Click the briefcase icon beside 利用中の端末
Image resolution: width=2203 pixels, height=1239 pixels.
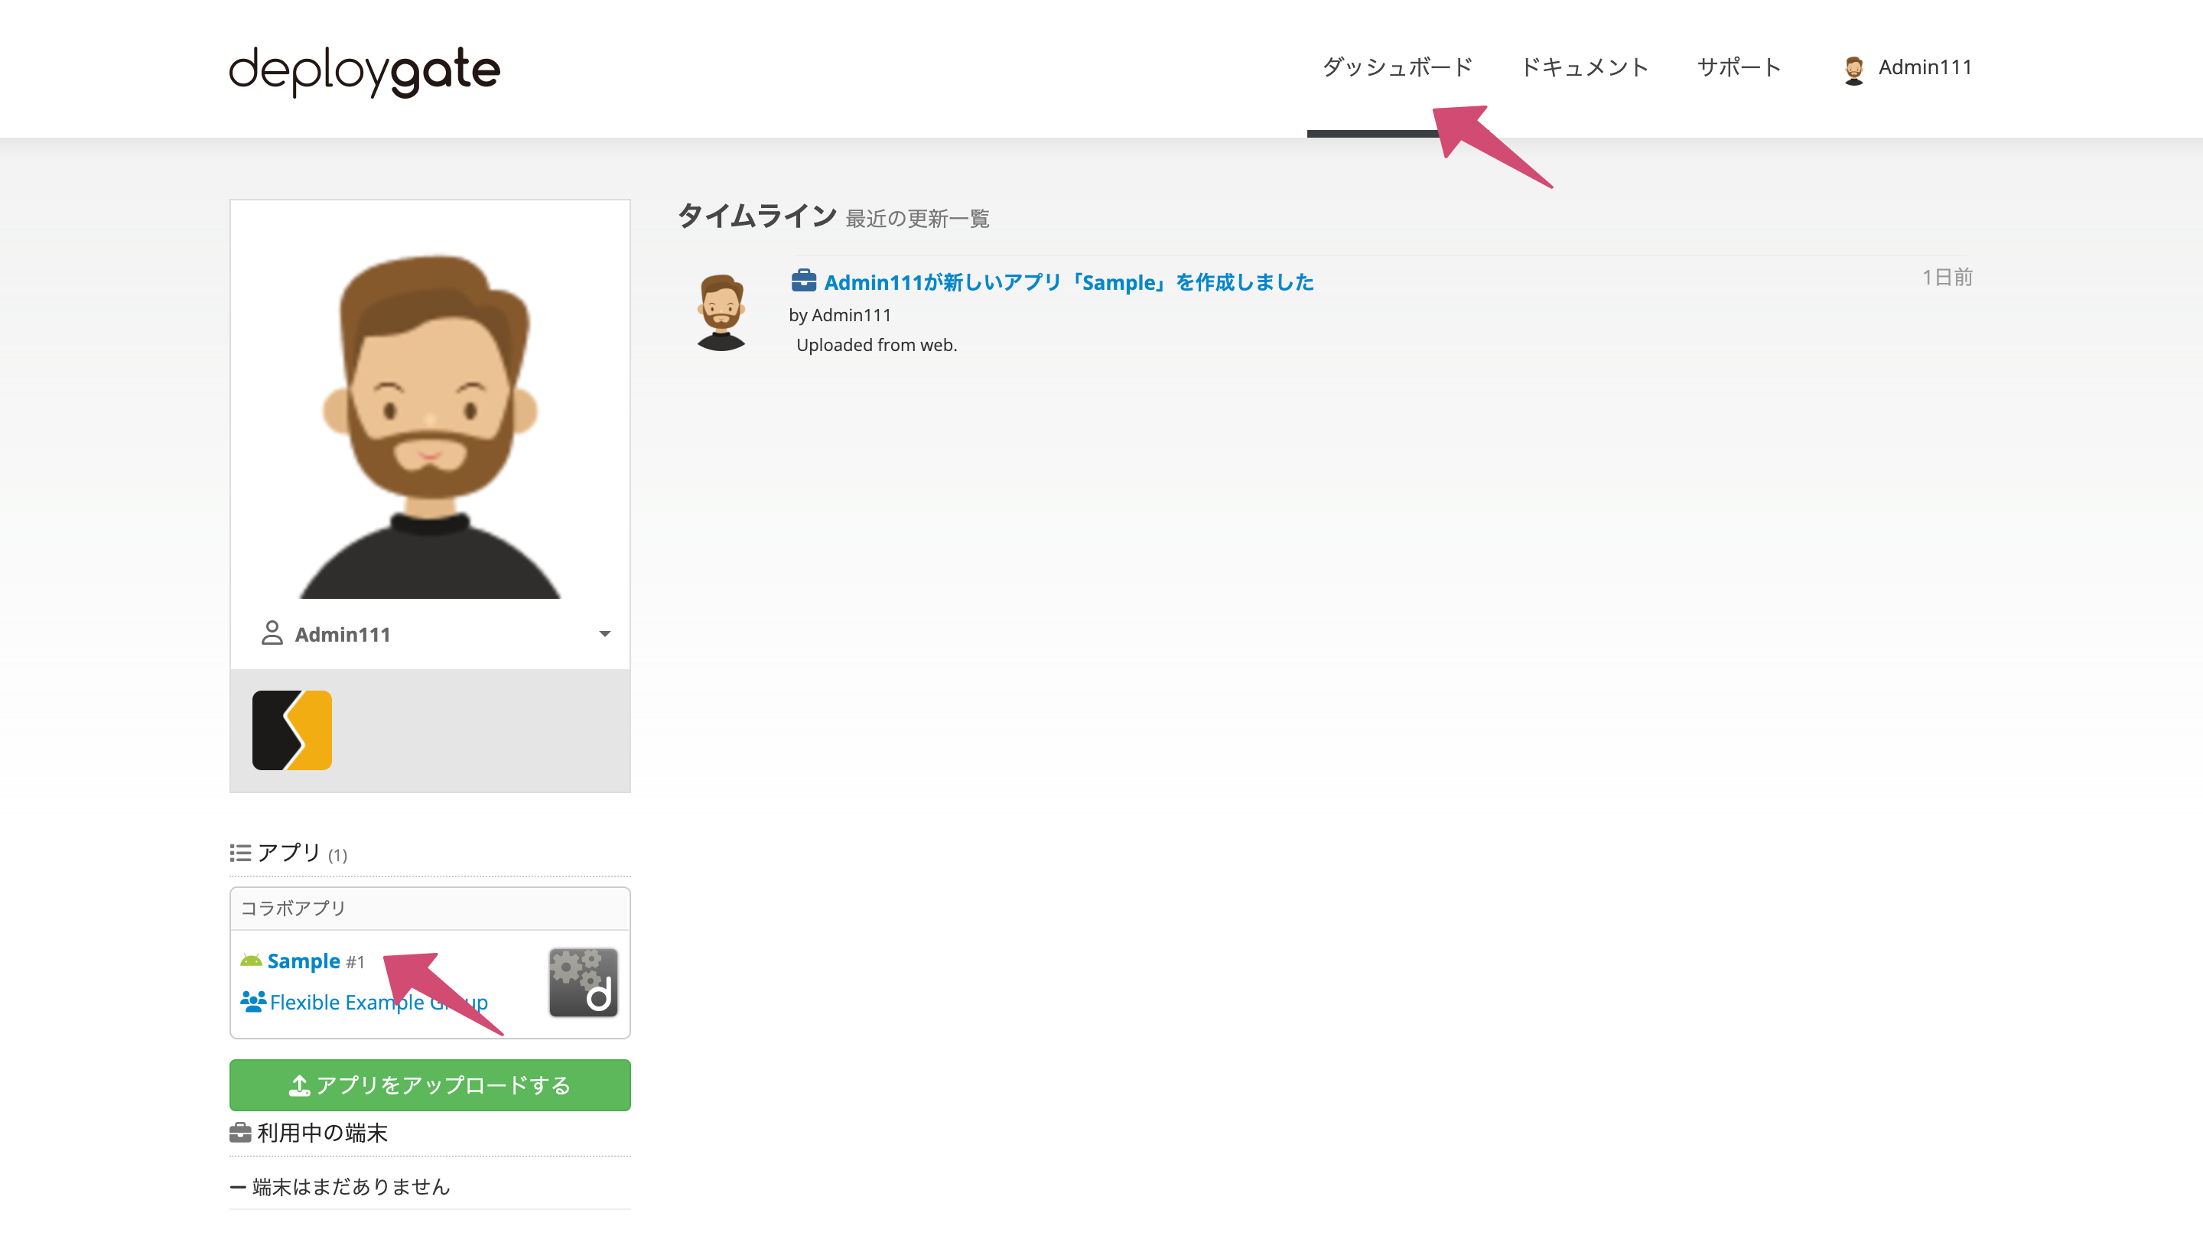[x=239, y=1132]
